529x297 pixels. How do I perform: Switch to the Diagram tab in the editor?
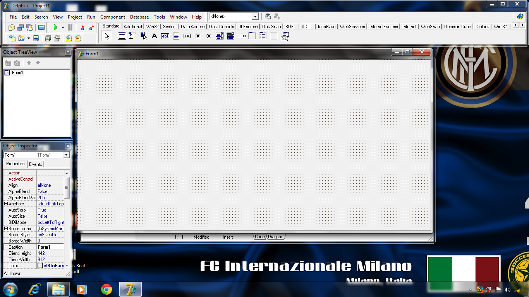point(276,237)
